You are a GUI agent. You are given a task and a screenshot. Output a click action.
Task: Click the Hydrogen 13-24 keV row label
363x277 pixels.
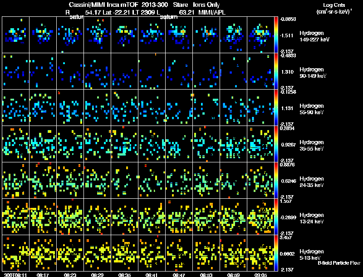click(312, 218)
